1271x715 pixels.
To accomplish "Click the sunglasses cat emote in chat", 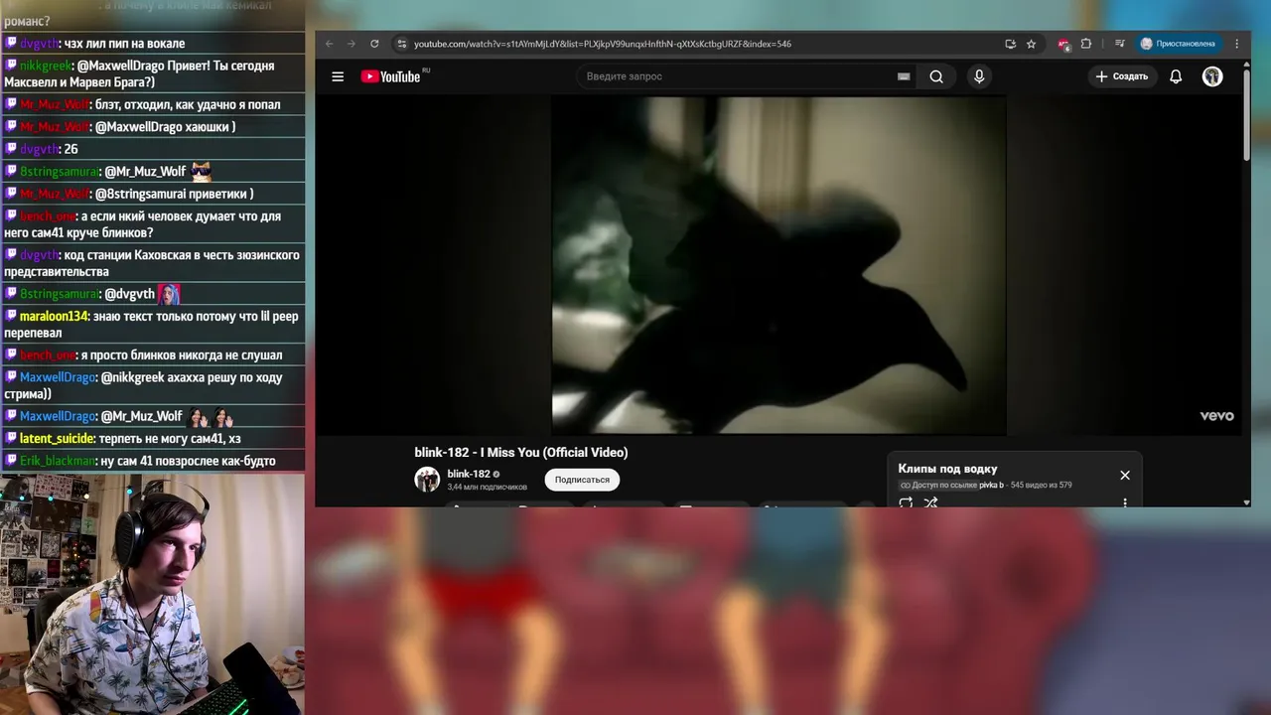I will coord(201,171).
